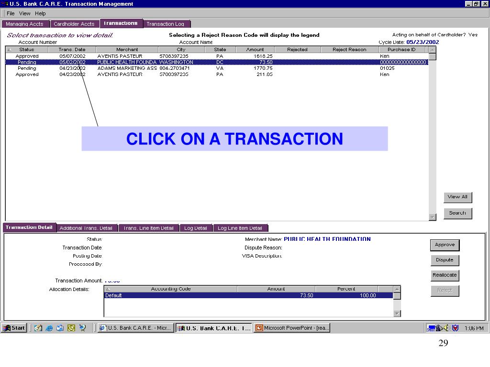
Task: Click amount 1618.25 in the list
Action: [263, 56]
